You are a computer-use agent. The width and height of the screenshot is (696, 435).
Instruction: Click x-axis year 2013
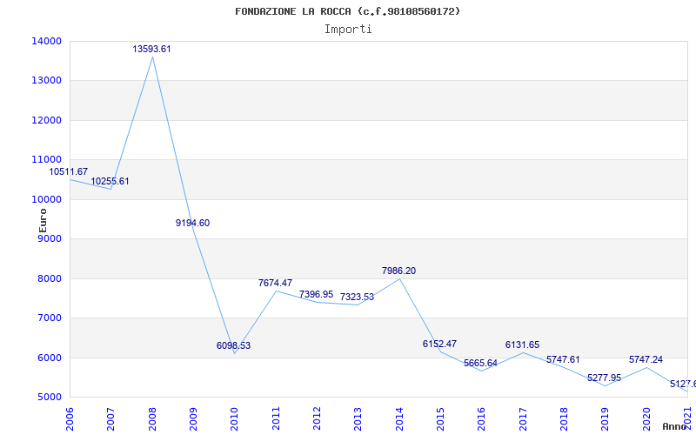[x=358, y=419]
